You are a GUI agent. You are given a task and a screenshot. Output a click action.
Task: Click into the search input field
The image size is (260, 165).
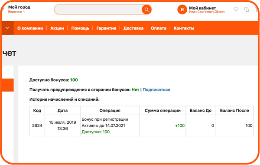98,10
